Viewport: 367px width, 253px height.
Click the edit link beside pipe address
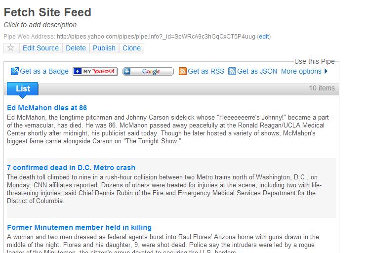[264, 37]
